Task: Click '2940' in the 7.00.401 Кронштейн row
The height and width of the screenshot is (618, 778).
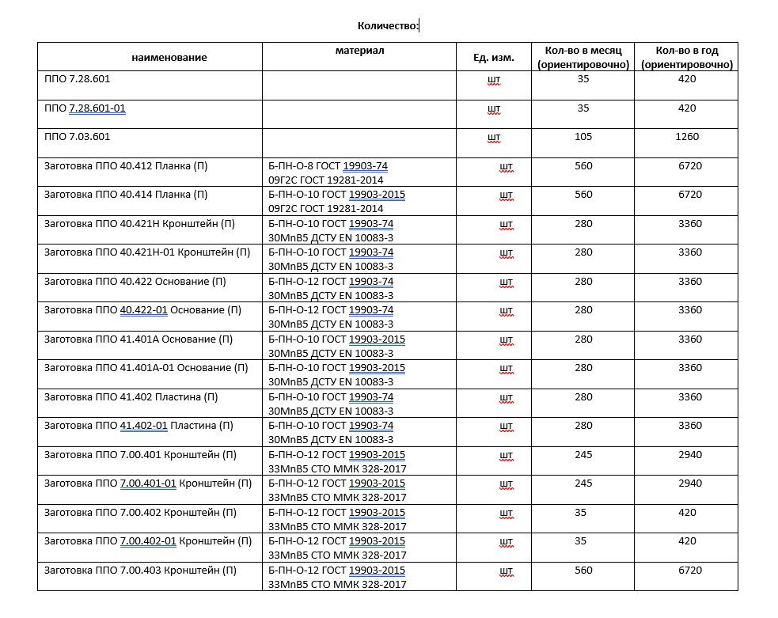Action: [690, 455]
